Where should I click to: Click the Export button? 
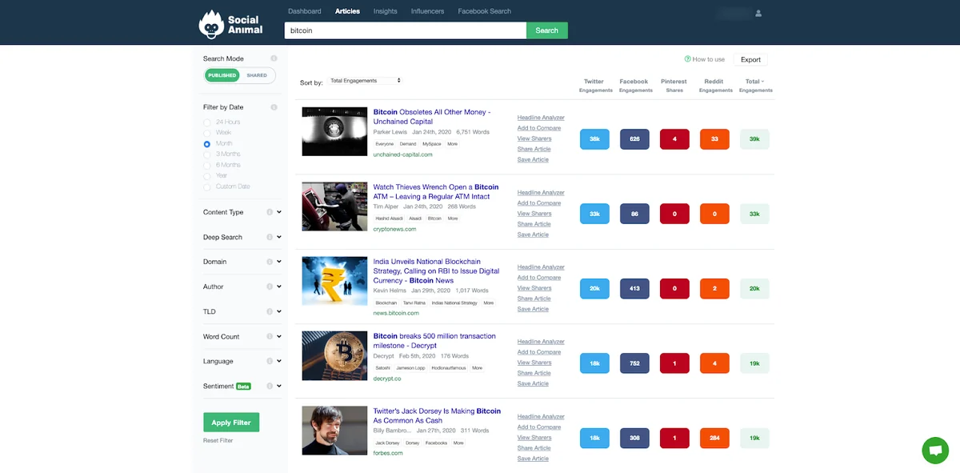[x=750, y=59]
